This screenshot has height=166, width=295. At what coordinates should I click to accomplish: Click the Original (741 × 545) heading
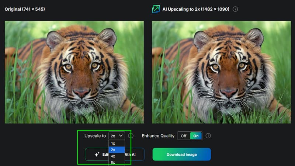pos(25,9)
